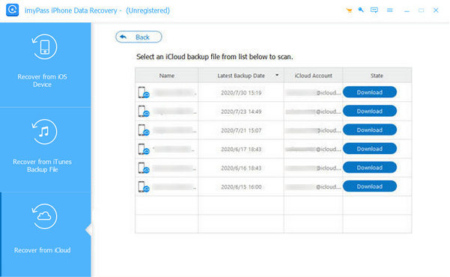Select the date cell 2020/6/17 18:43
The height and width of the screenshot is (277, 450).
tap(241, 149)
